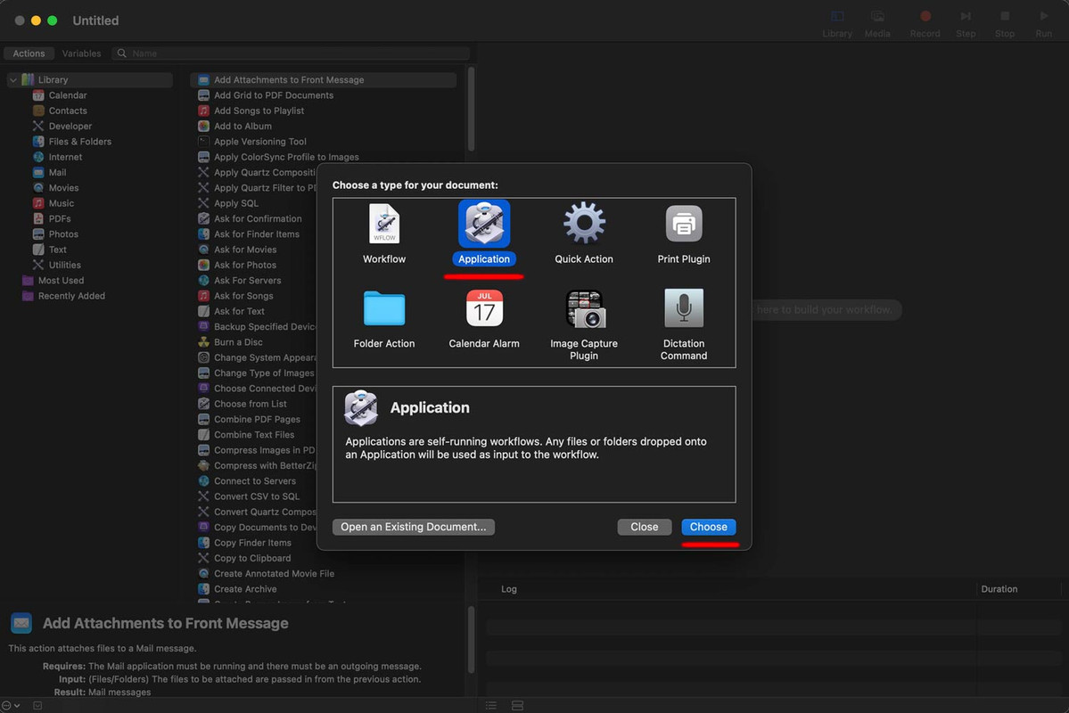
Task: Select the Print Plugin printer icon
Action: click(684, 224)
